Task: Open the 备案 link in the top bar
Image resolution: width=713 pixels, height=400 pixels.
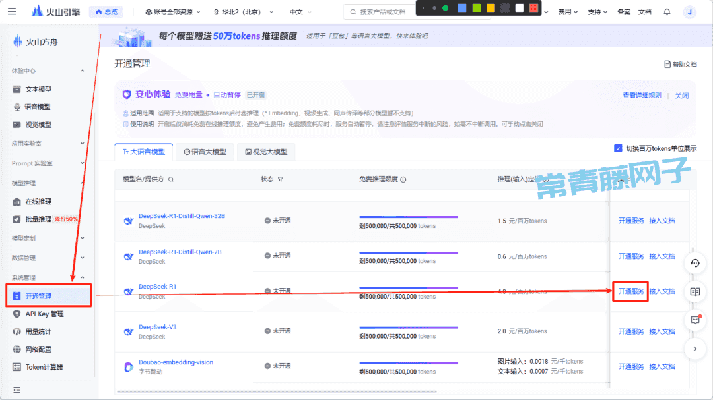Action: 624,12
